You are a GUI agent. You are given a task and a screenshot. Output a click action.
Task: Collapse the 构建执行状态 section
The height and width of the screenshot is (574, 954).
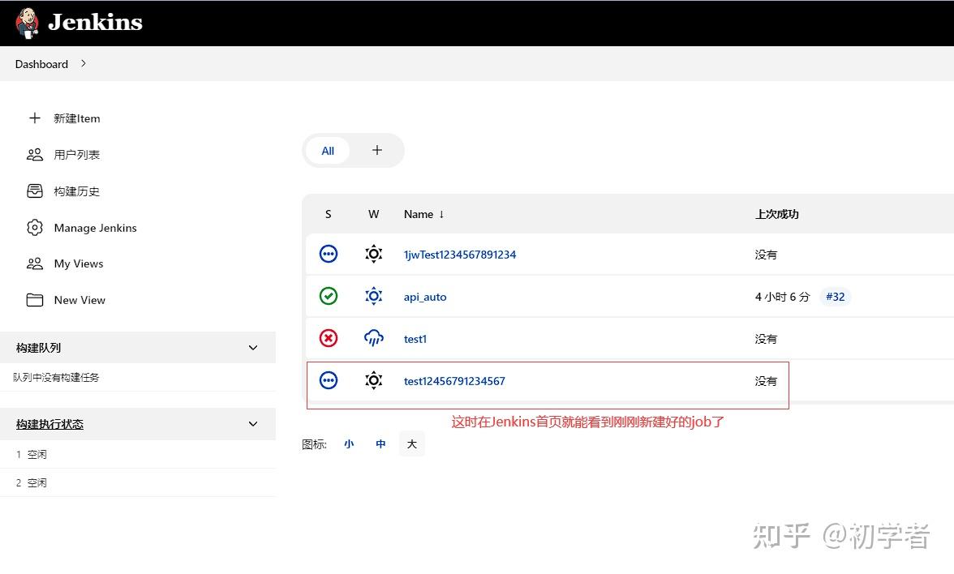[252, 423]
